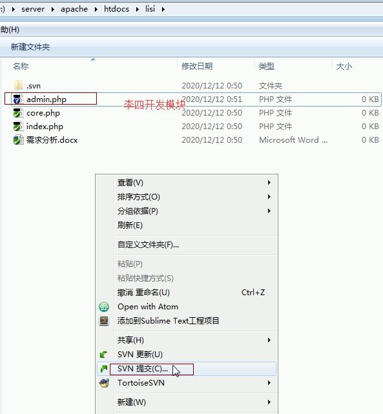Click the admin.php file icon
This screenshot has width=383, height=414.
coord(18,99)
